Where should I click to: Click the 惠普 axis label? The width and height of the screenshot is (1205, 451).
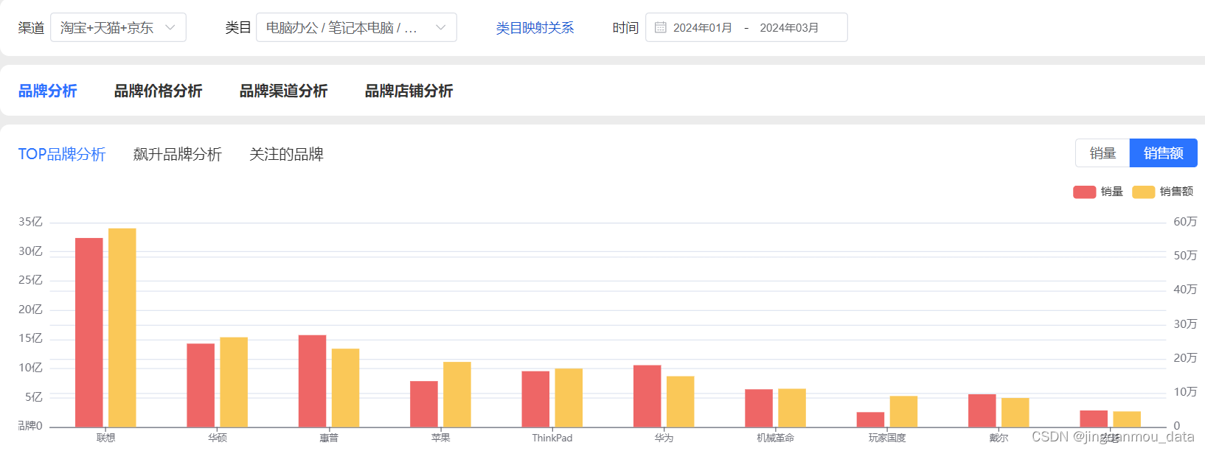tap(329, 438)
